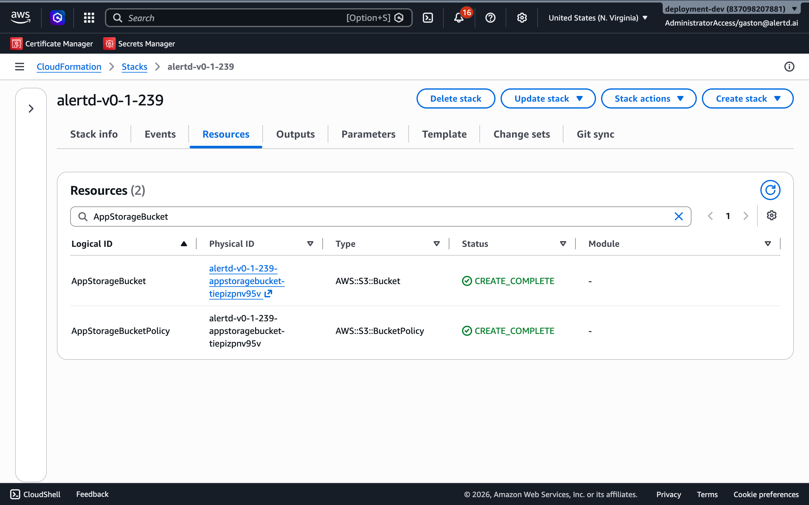Switch to the Events tab
Image resolution: width=809 pixels, height=505 pixels.
(x=160, y=134)
